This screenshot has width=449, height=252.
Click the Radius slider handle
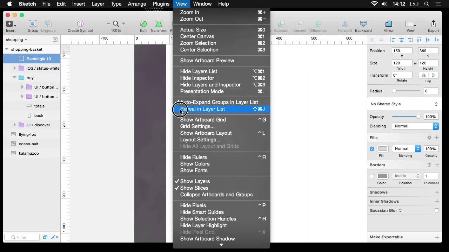394,91
